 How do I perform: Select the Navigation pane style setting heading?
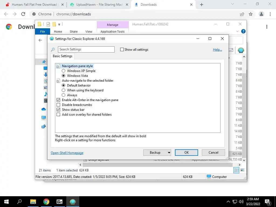[x=77, y=66]
